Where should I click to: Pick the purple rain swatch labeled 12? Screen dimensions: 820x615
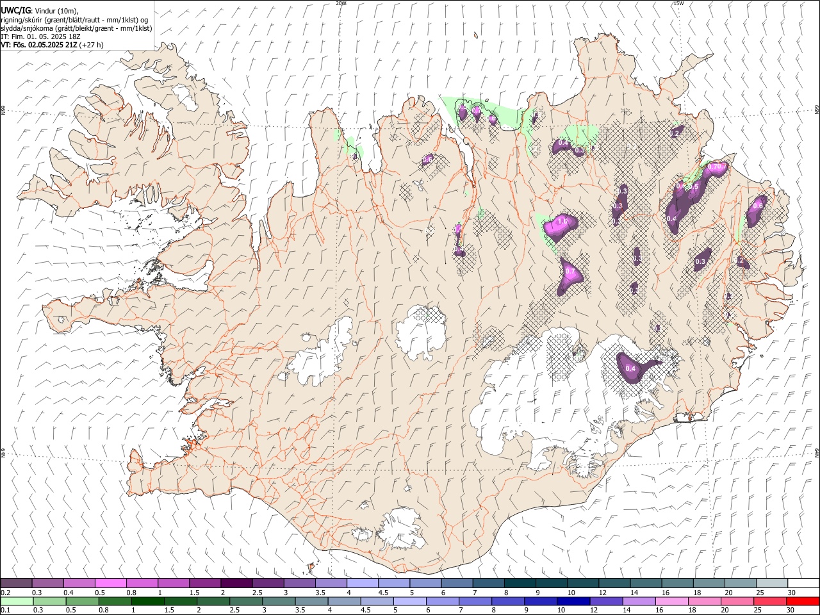pos(606,601)
